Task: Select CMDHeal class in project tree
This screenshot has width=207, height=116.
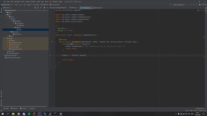Action: 20,25
